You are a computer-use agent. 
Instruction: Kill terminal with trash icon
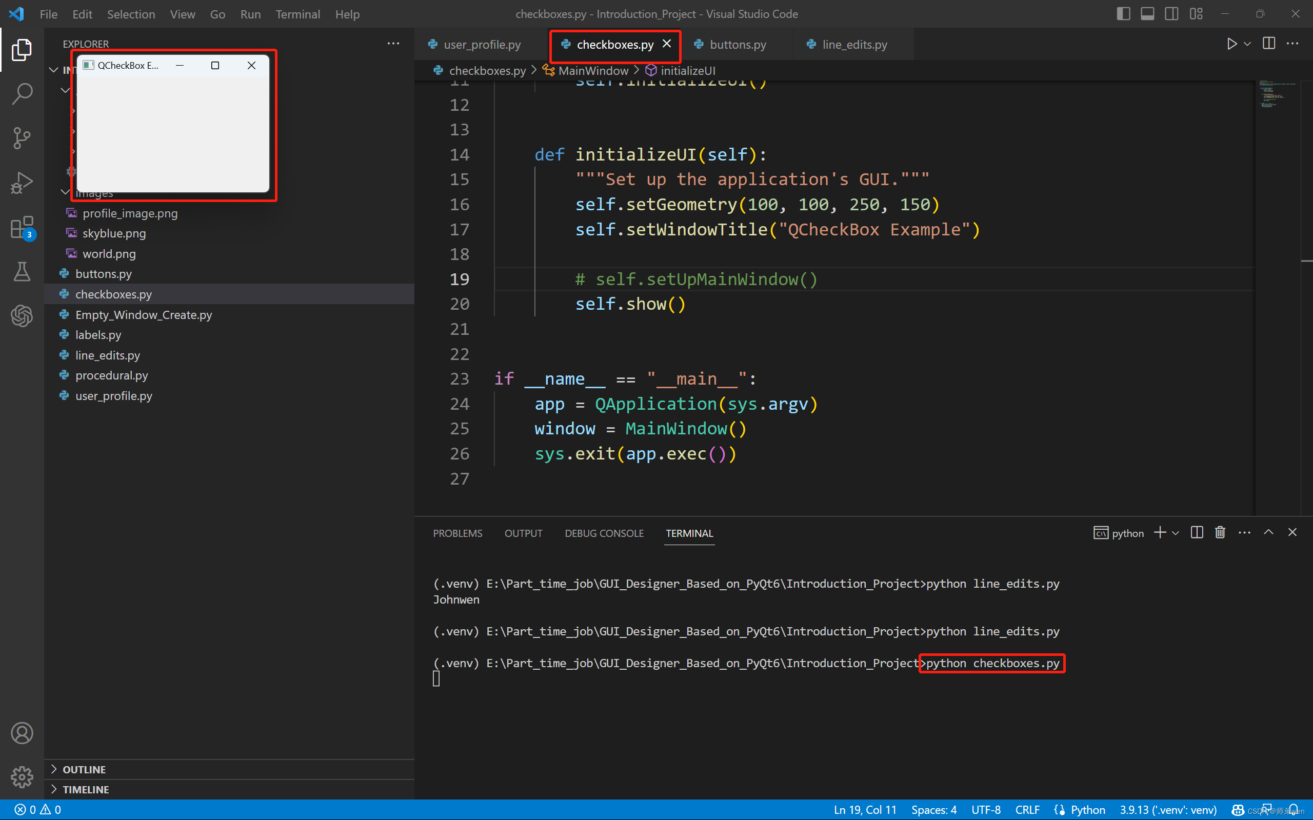click(x=1220, y=533)
